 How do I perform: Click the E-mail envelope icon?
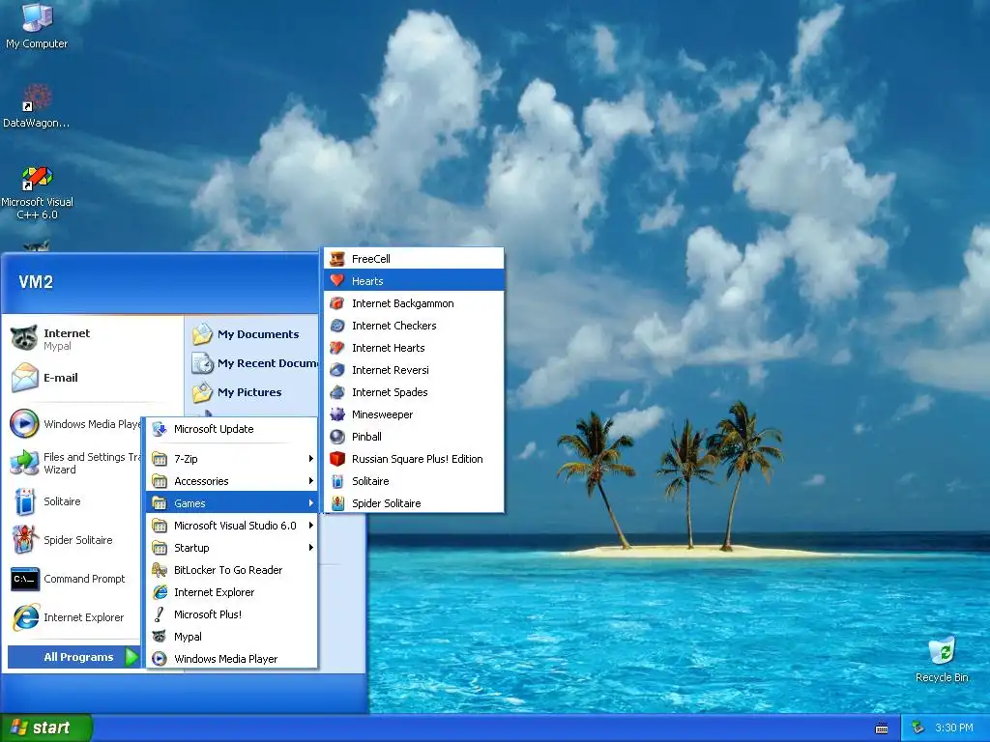pos(24,378)
